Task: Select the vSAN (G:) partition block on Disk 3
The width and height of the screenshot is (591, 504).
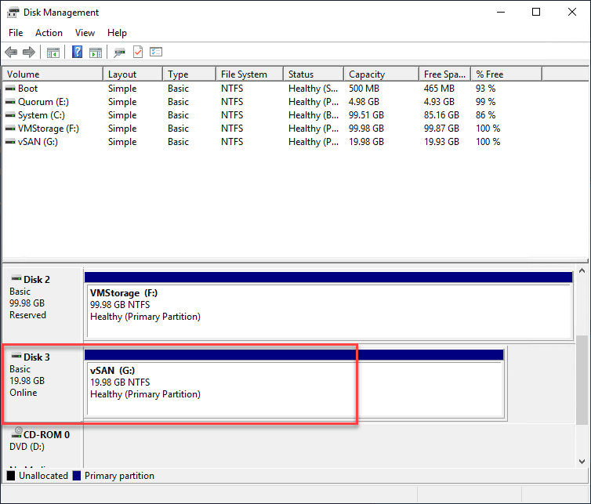Action: tap(294, 383)
